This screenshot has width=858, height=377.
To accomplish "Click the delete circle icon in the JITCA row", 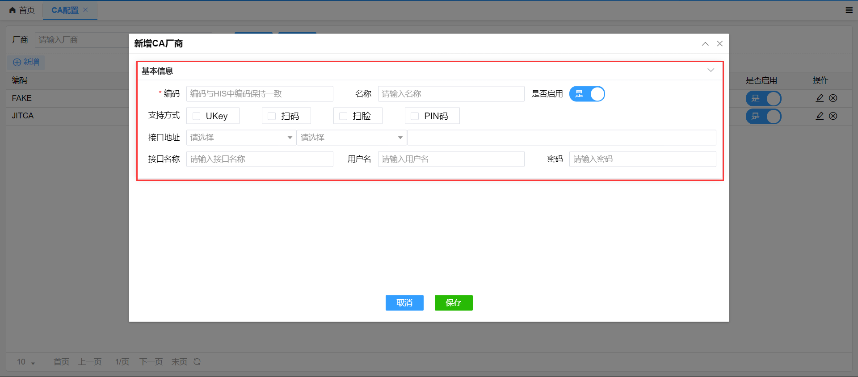I will coord(833,116).
